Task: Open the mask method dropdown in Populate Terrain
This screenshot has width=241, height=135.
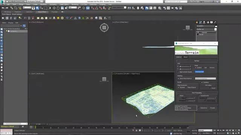Action: pos(205,78)
